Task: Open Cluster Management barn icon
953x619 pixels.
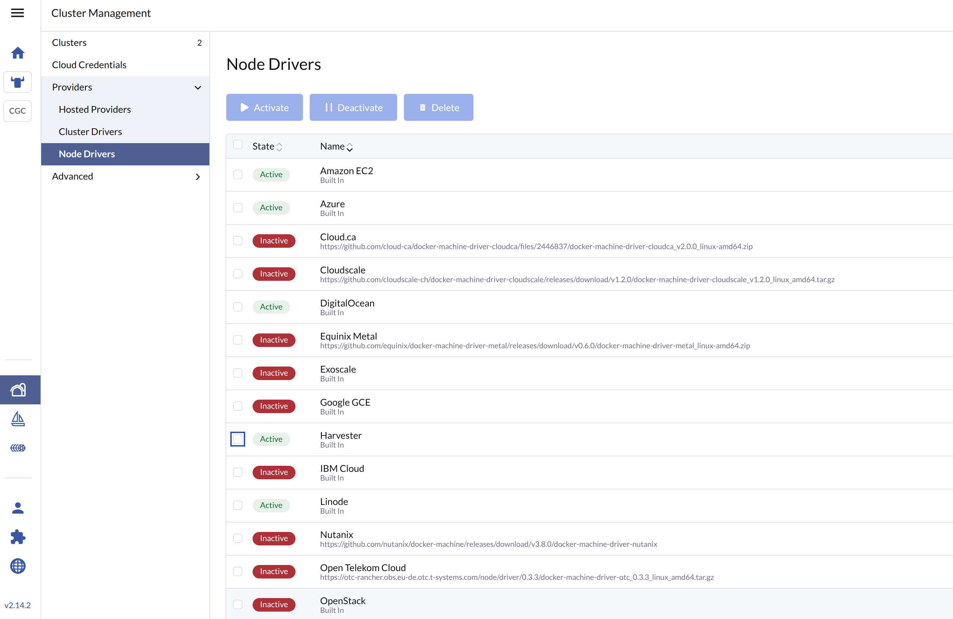Action: point(18,389)
